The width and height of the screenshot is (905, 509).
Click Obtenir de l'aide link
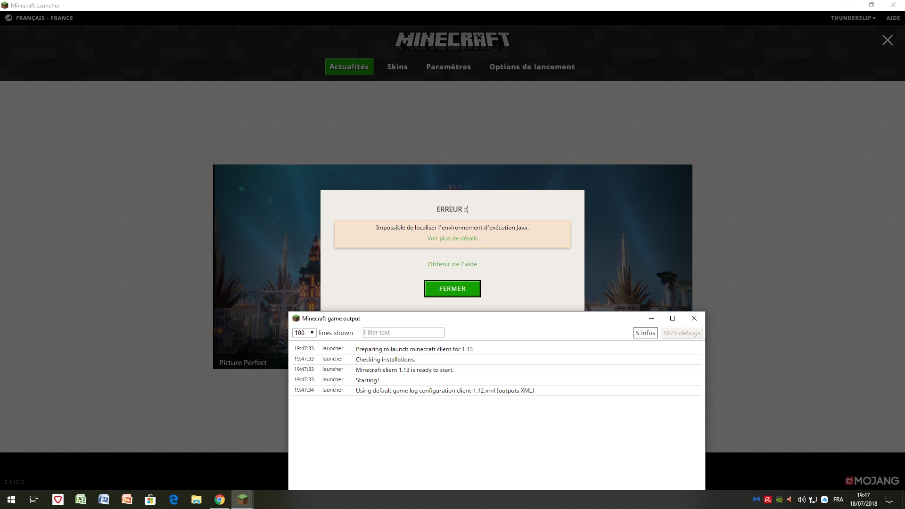pyautogui.click(x=452, y=264)
